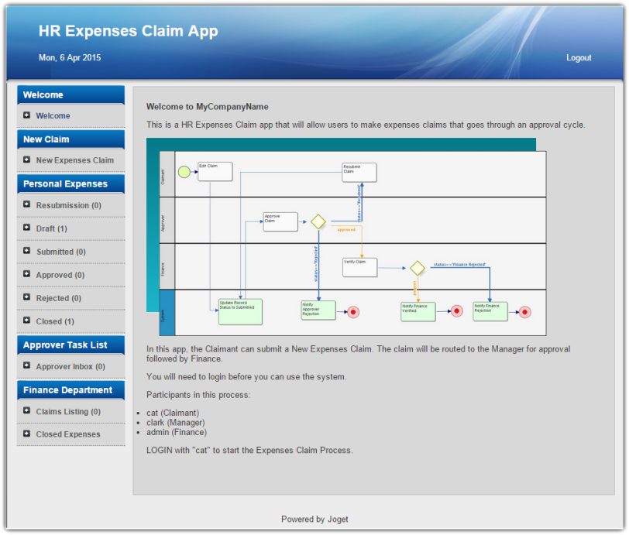The image size is (629, 535).
Task: Toggle the Finance Department section header
Action: tap(70, 390)
